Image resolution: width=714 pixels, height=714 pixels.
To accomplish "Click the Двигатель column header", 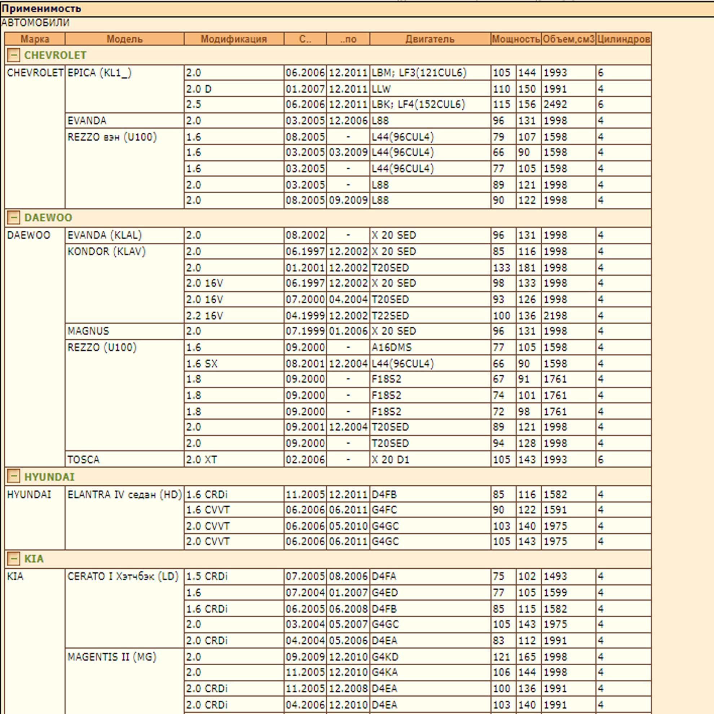I will click(430, 39).
